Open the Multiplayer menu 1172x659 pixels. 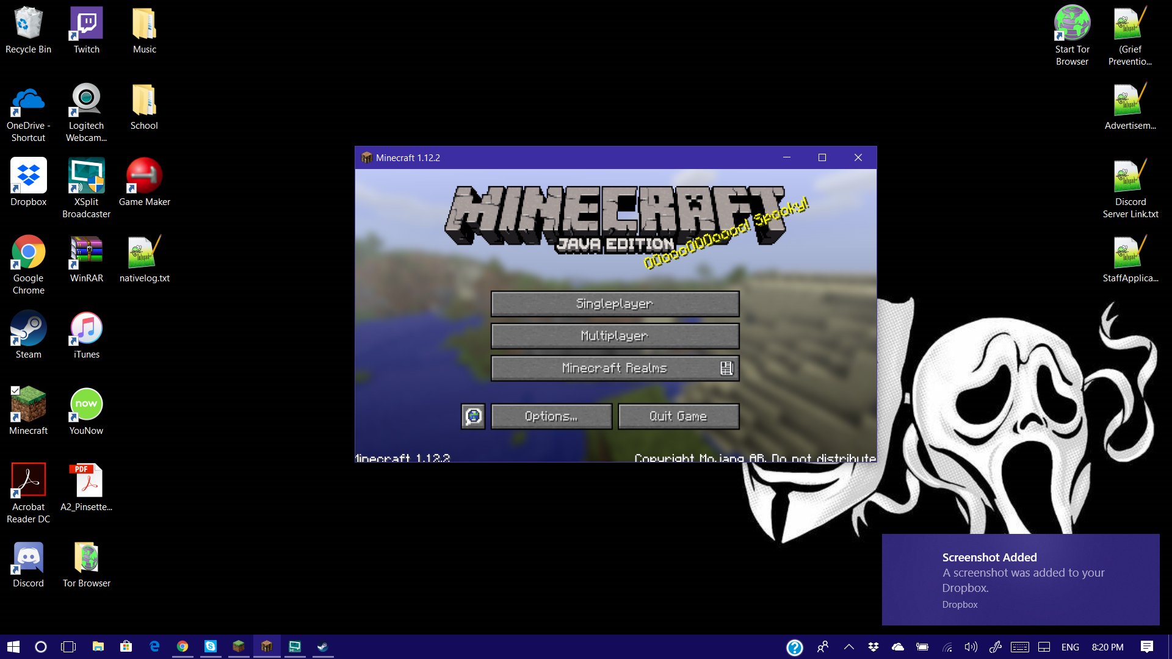(615, 336)
